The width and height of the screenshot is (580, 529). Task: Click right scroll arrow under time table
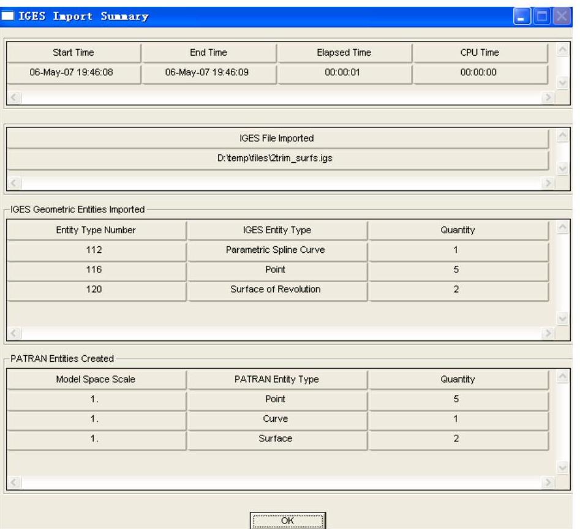(548, 97)
